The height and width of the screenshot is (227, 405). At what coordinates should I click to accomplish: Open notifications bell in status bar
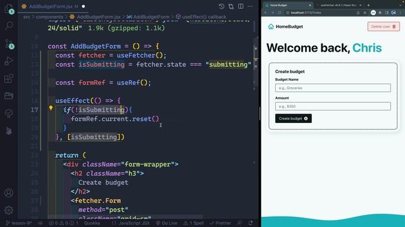tap(251, 223)
